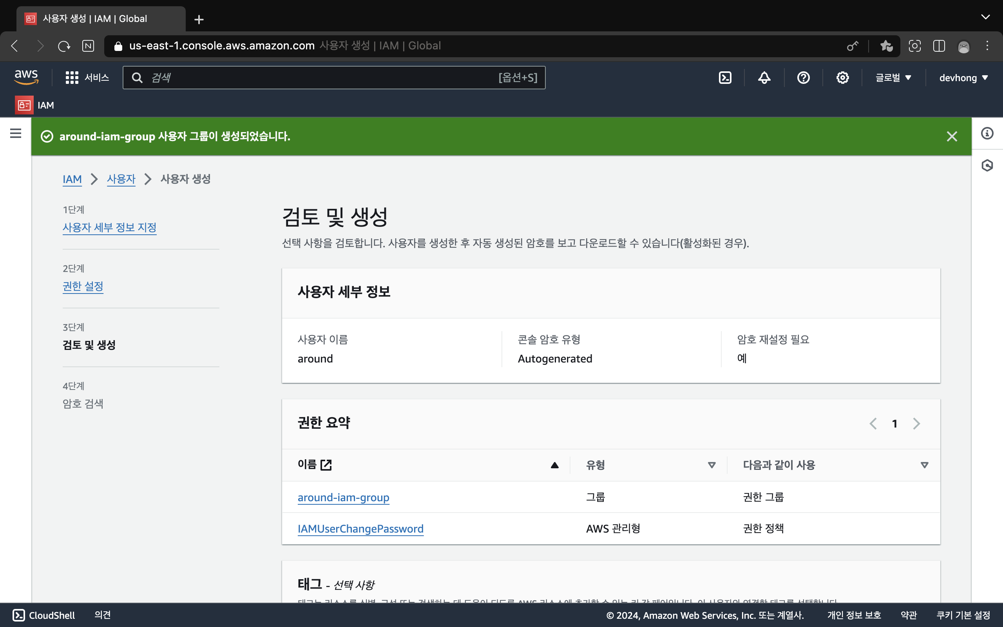Sort by the 유형 column arrow
This screenshot has width=1003, height=627.
(712, 465)
